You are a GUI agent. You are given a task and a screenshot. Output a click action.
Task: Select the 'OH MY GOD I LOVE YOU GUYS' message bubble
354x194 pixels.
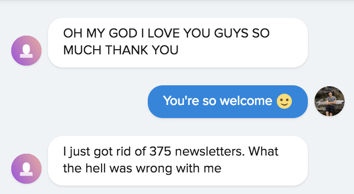(x=178, y=43)
